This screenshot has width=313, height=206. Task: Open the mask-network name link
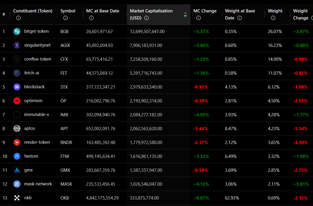(38, 184)
